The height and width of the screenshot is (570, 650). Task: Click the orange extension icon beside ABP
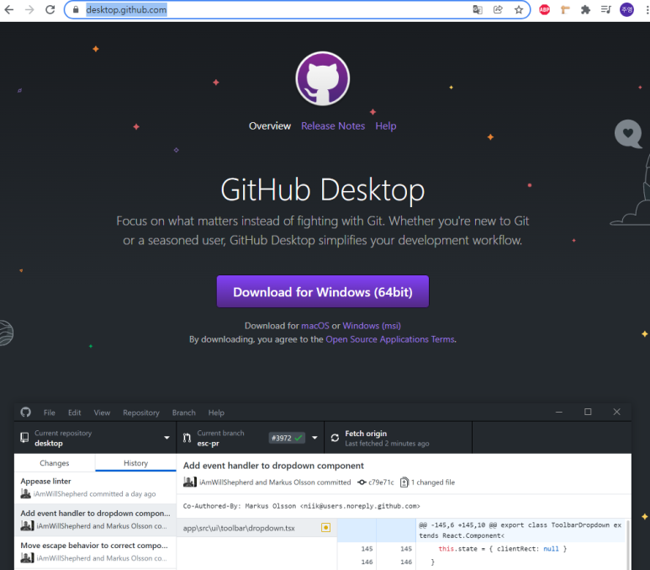(565, 9)
